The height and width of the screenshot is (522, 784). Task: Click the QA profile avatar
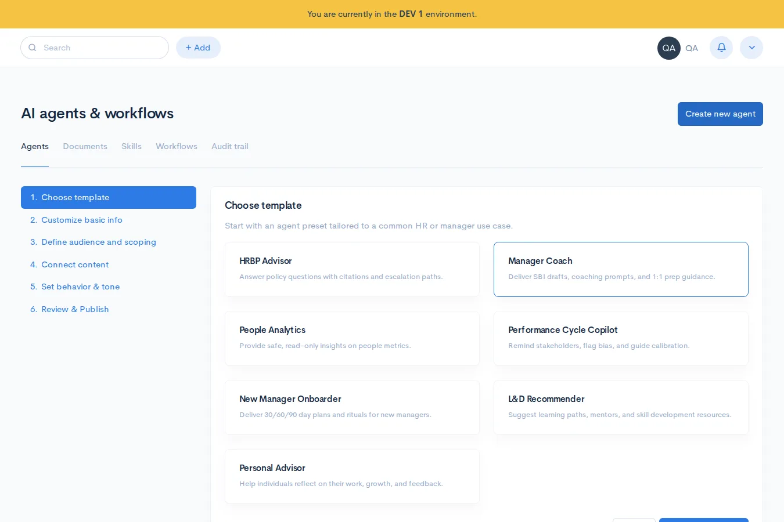[x=668, y=48]
